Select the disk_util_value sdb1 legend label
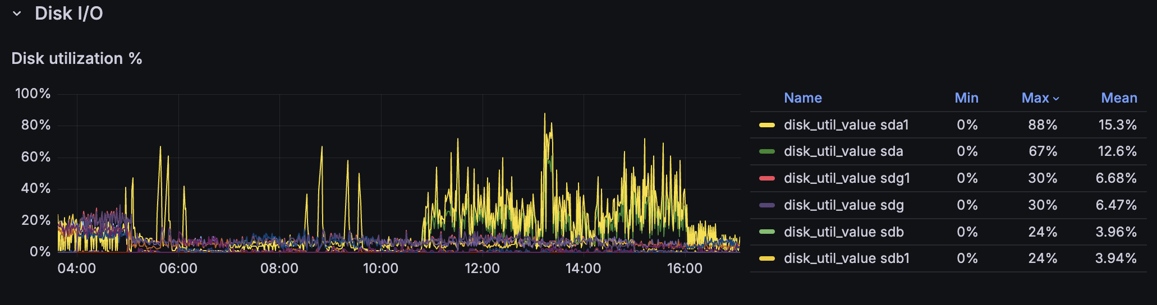The image size is (1157, 305). click(847, 258)
